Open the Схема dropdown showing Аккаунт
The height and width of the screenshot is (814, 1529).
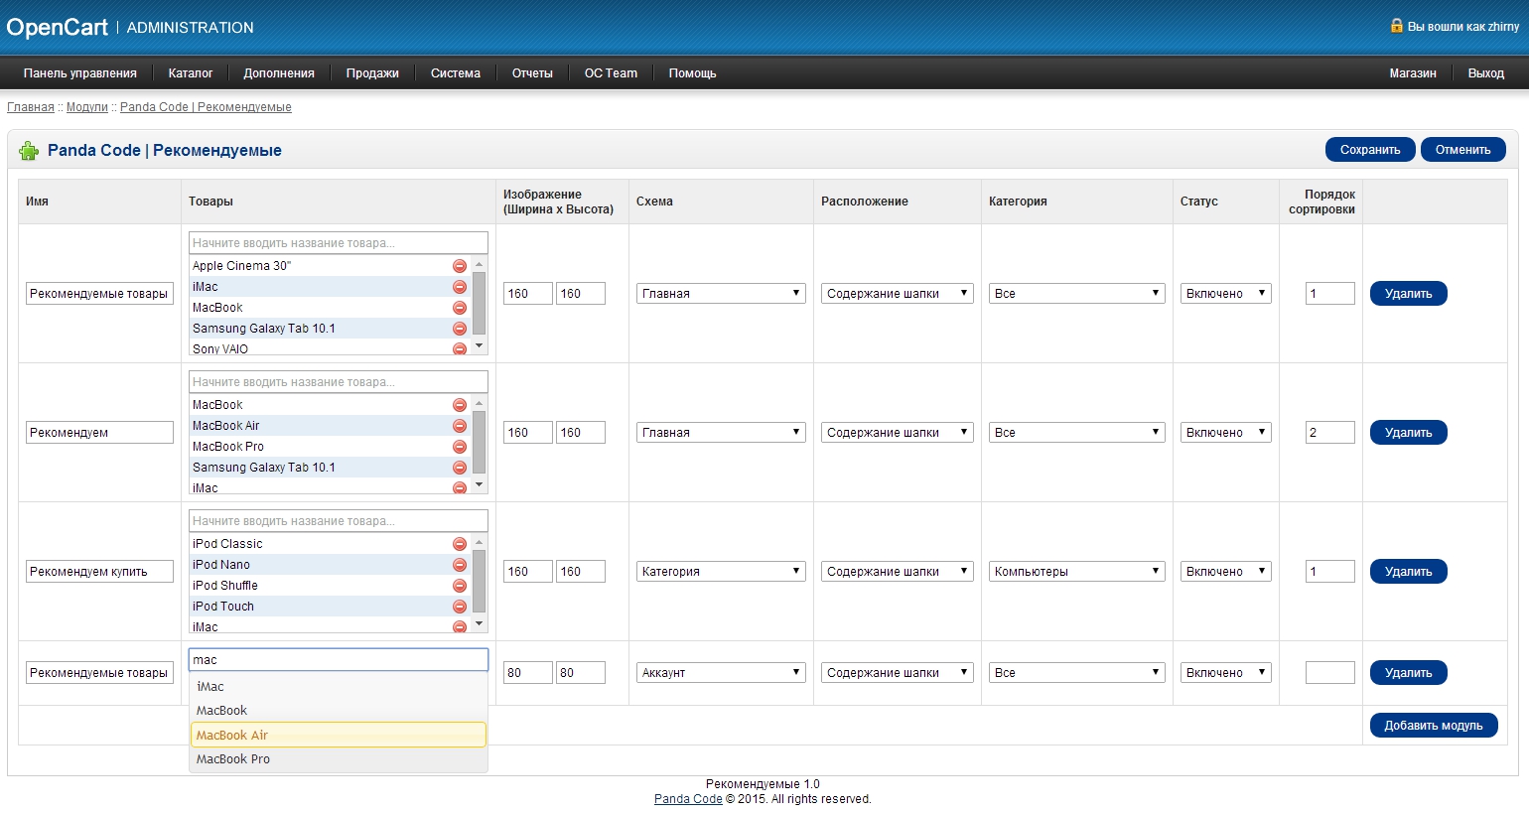pos(721,673)
